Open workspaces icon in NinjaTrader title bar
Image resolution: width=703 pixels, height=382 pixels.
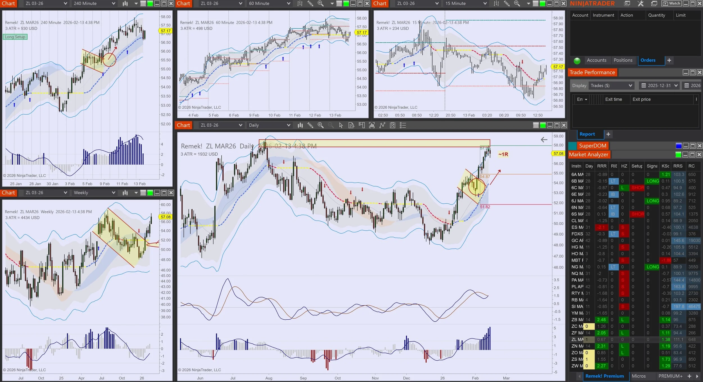pyautogui.click(x=654, y=4)
